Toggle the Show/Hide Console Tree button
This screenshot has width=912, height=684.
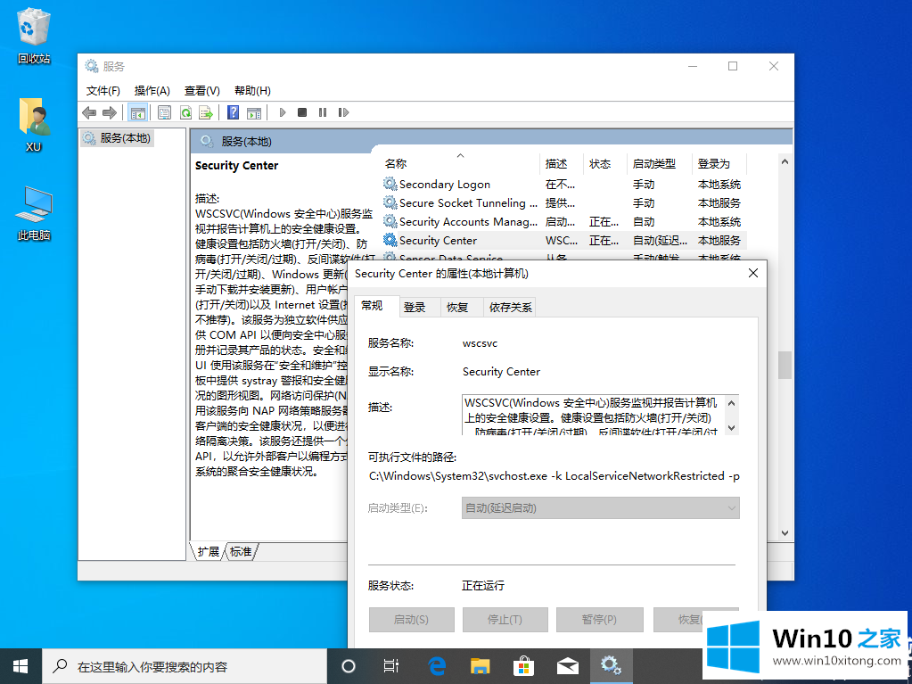click(x=137, y=112)
